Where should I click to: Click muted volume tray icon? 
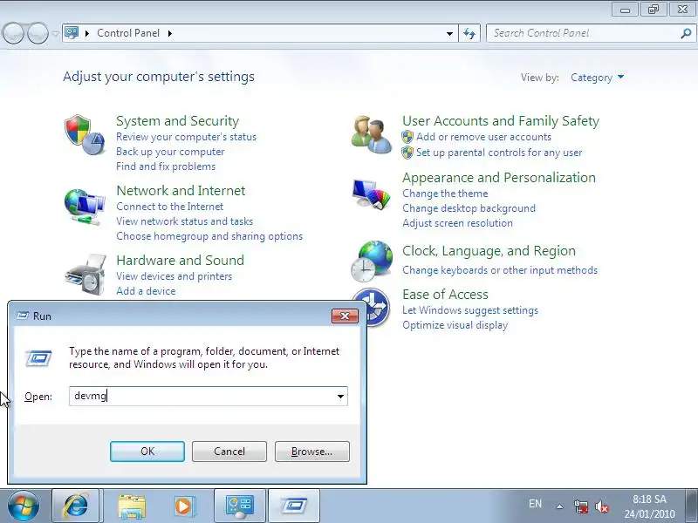[x=601, y=506]
